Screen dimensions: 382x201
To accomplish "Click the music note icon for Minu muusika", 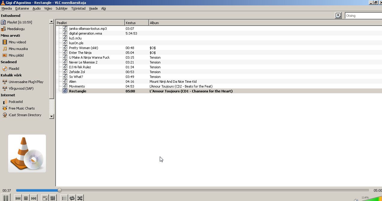I will pyautogui.click(x=5, y=49).
